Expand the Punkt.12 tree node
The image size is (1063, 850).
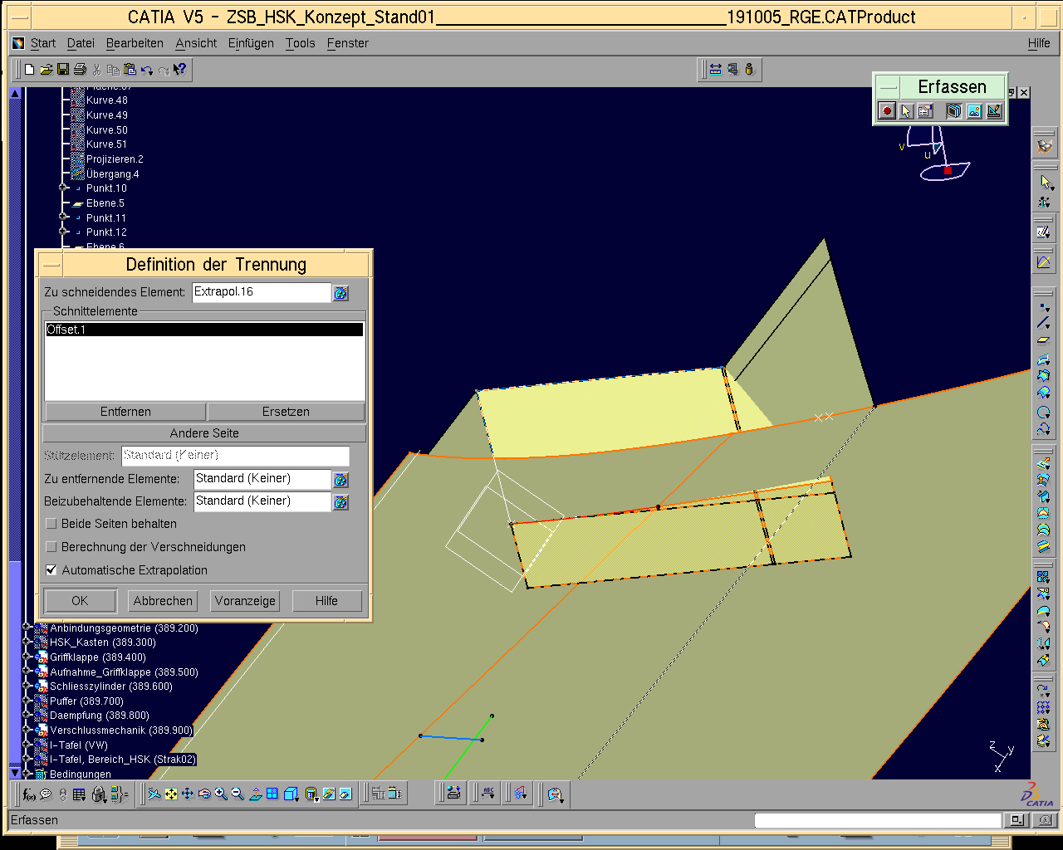[63, 232]
